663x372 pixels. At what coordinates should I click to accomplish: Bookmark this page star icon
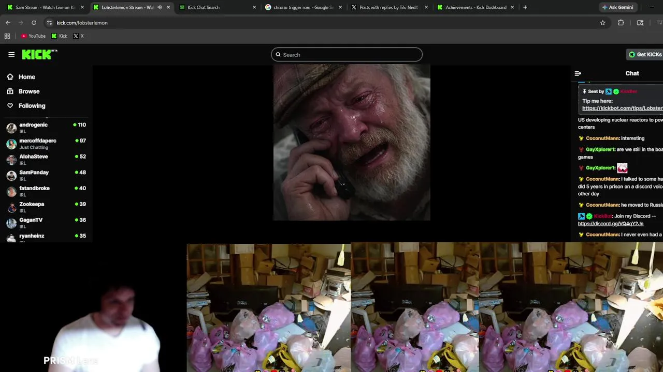pos(602,23)
